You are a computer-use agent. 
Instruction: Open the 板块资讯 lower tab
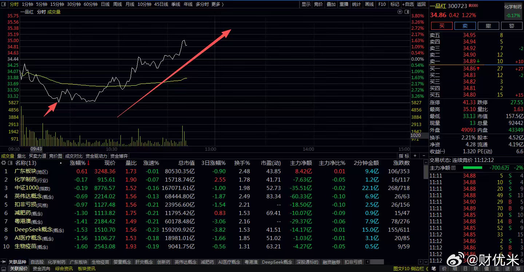[87, 269]
